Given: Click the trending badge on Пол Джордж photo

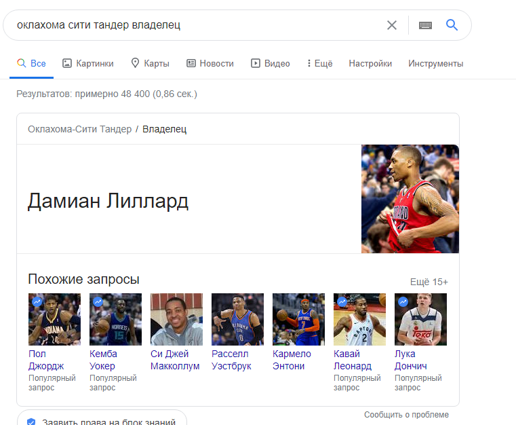Looking at the screenshot, I should point(37,301).
